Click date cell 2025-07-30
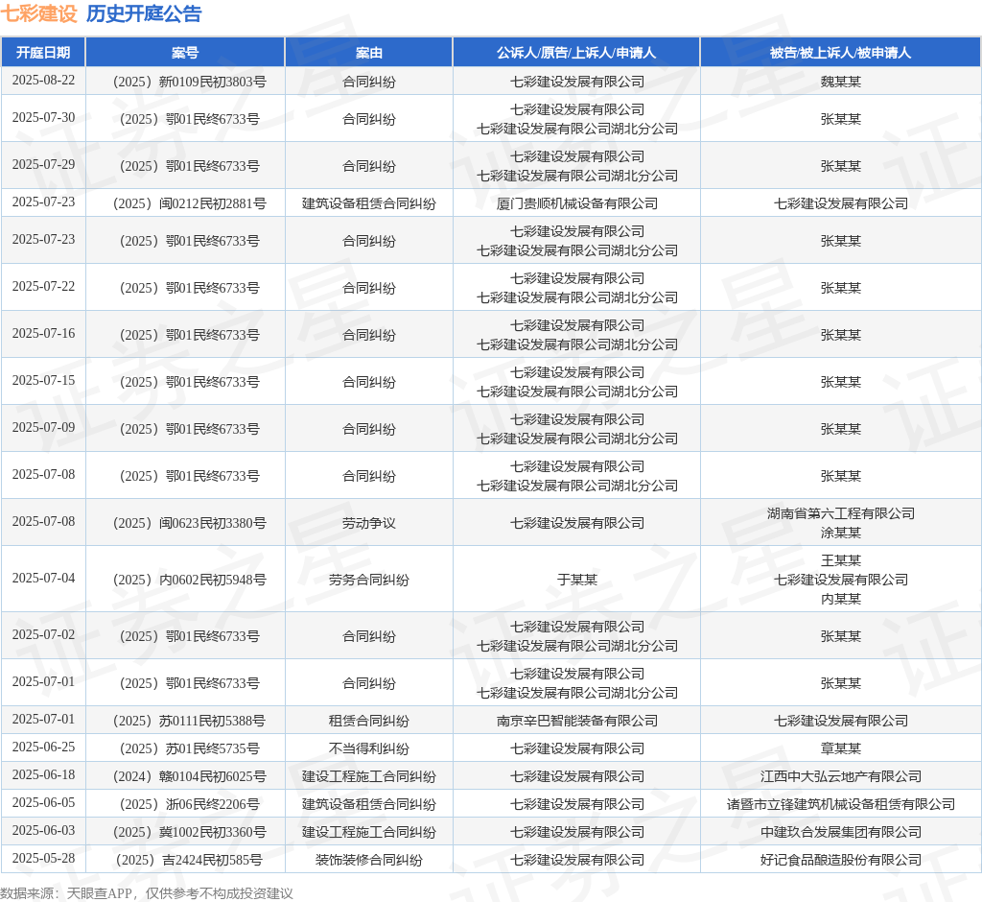The image size is (982, 902). tap(43, 117)
